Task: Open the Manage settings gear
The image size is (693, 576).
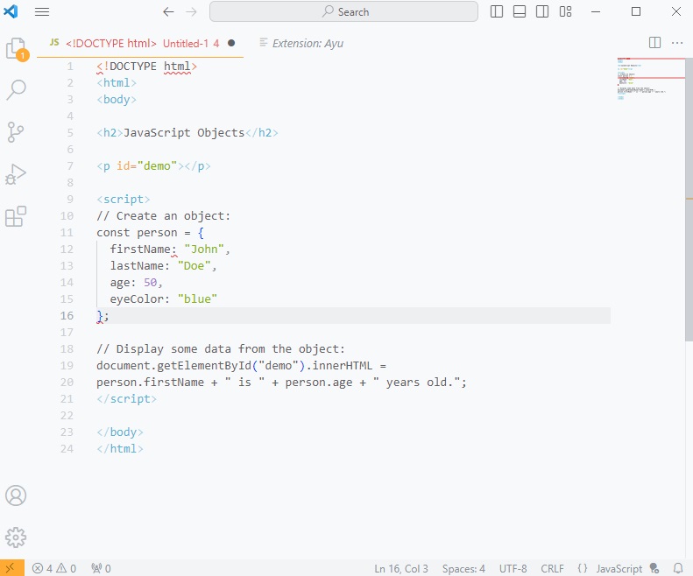Action: (x=16, y=537)
